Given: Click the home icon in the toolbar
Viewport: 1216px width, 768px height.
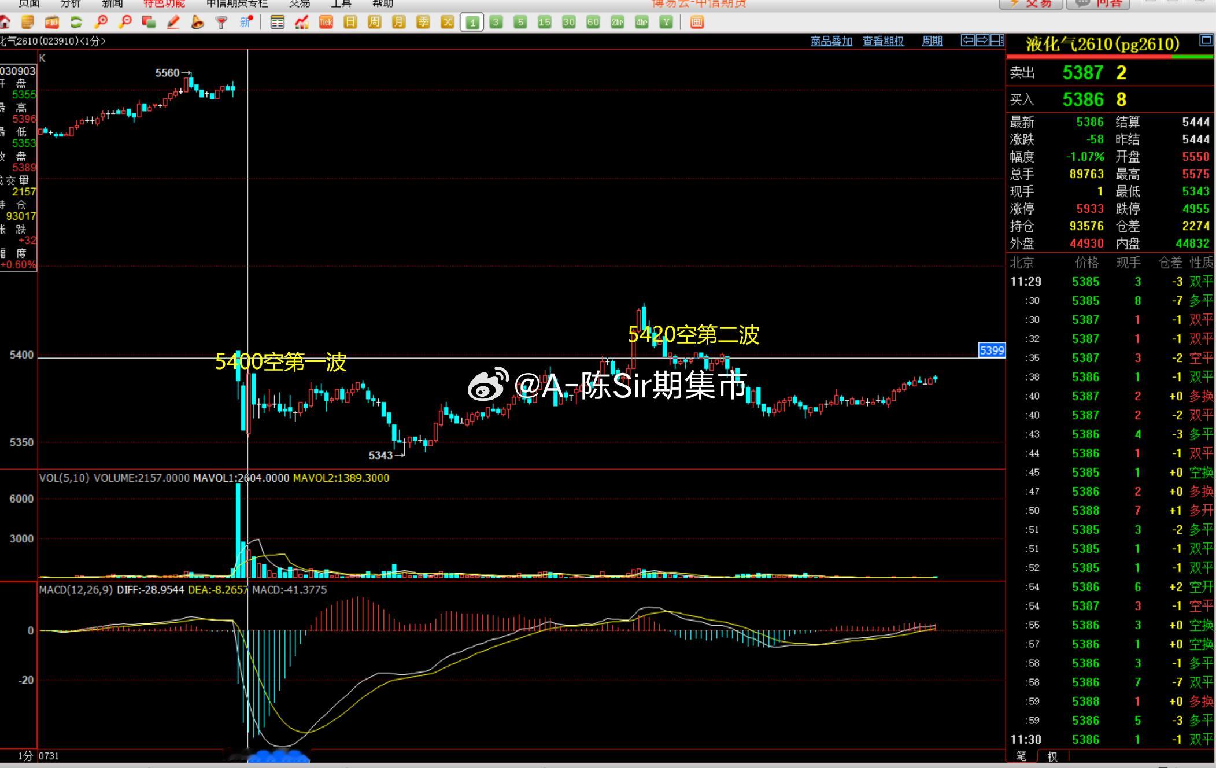Looking at the screenshot, I should coord(5,23).
